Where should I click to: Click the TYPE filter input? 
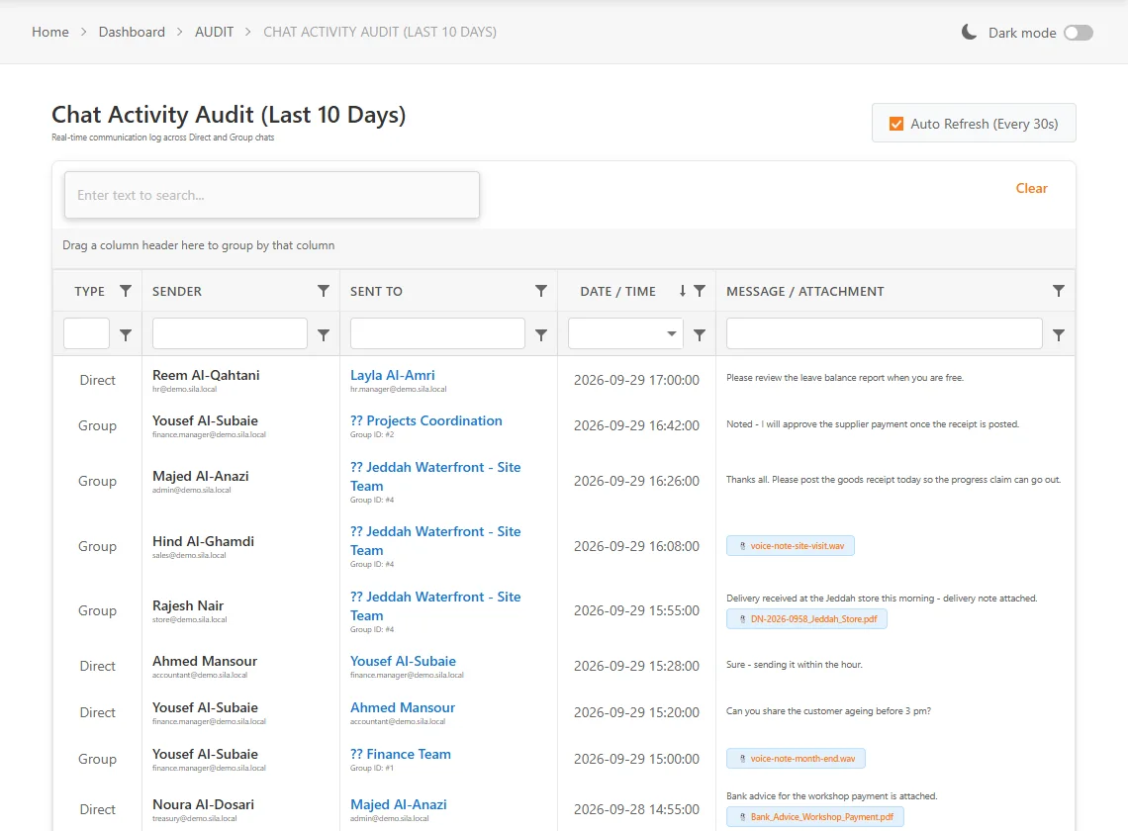pos(86,333)
